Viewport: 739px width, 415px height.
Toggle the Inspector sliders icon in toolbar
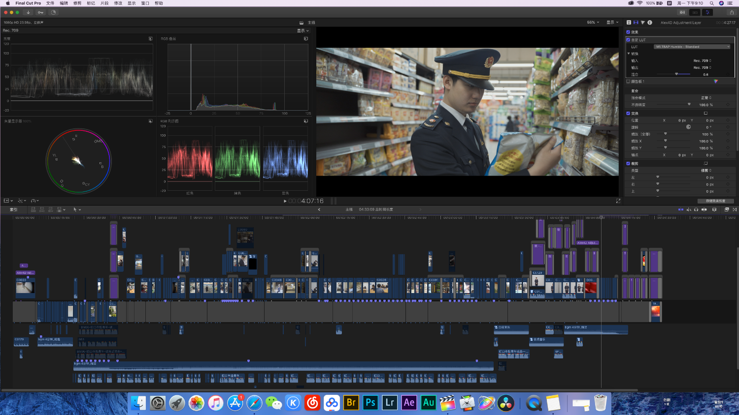click(x=707, y=12)
